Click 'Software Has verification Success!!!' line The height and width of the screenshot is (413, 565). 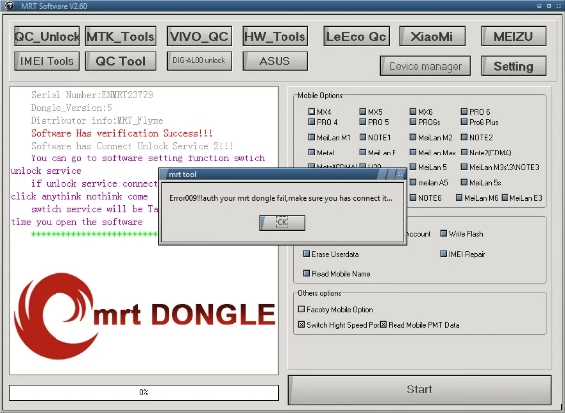tap(122, 133)
